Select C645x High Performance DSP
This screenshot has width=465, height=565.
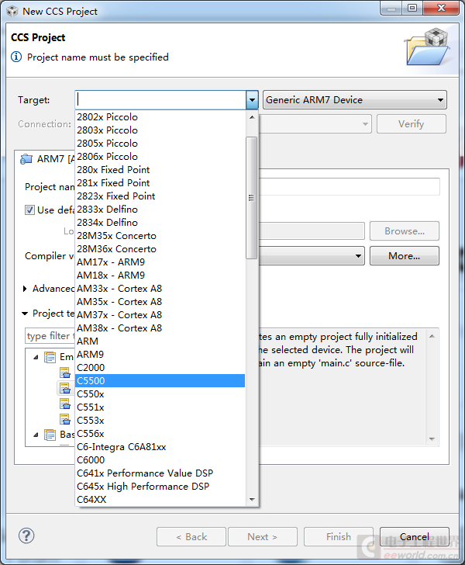[160, 487]
